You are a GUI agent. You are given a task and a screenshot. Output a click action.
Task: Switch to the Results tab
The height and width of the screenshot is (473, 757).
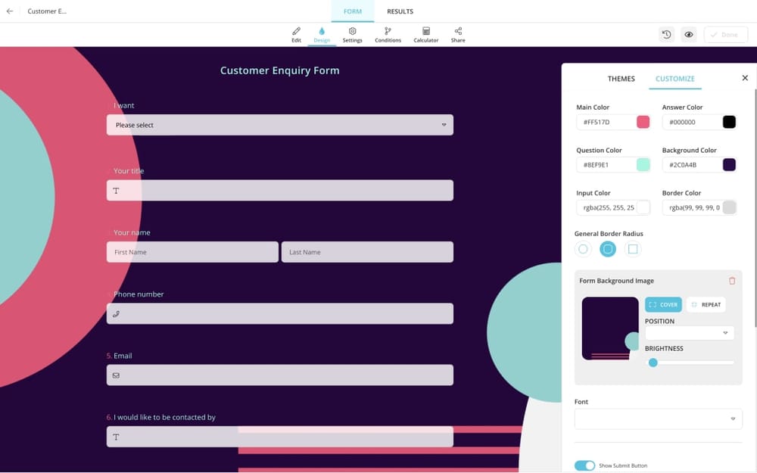pyautogui.click(x=400, y=11)
